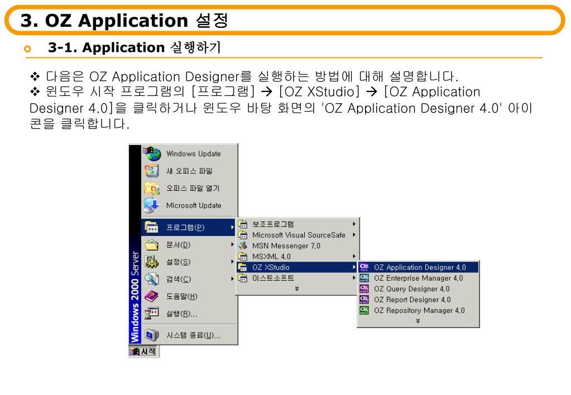The image size is (571, 395).
Task: Open the 프로그램(P) menu entry
Action: click(189, 227)
